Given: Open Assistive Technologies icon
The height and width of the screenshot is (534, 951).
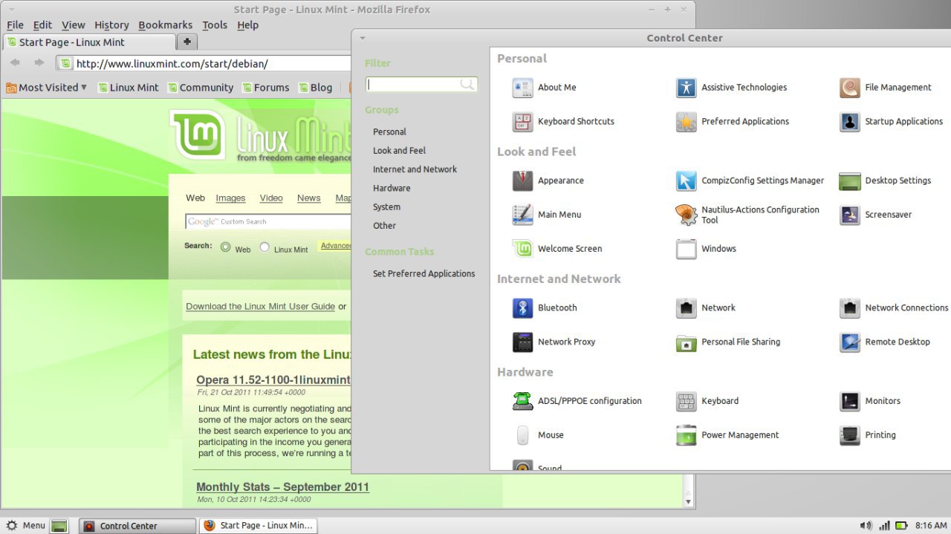Looking at the screenshot, I should [686, 88].
